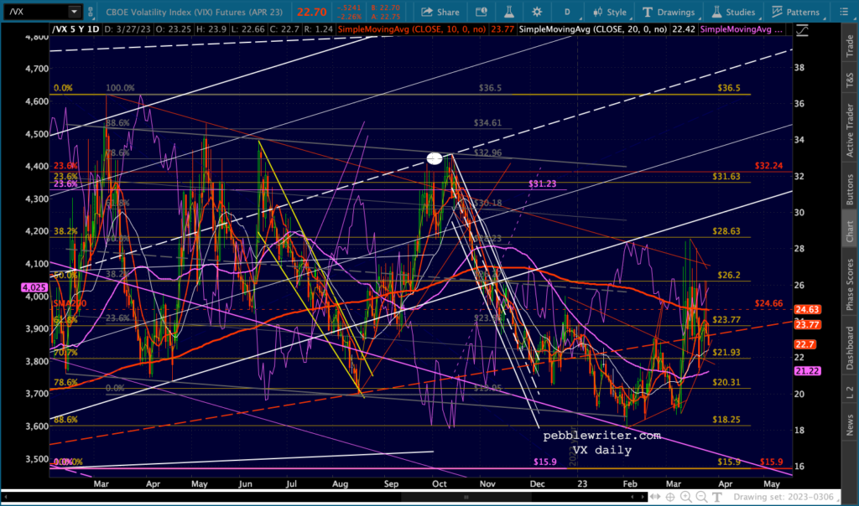Click the SimpleMovingAvg (CLOSE, 10, 0, no) label

click(x=412, y=29)
